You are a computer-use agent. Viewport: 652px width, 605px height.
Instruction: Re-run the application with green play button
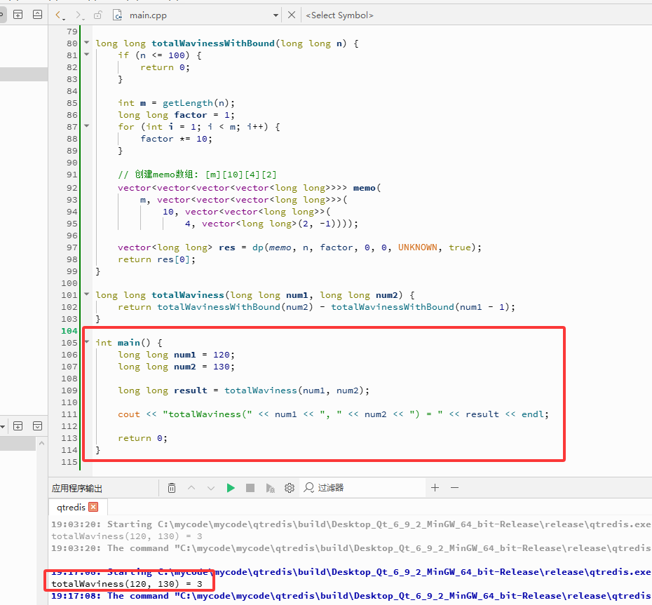tap(231, 488)
